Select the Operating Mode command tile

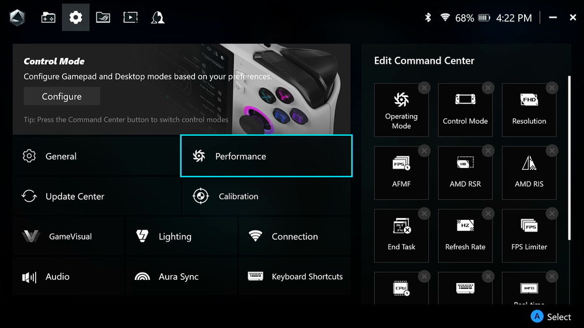click(401, 110)
